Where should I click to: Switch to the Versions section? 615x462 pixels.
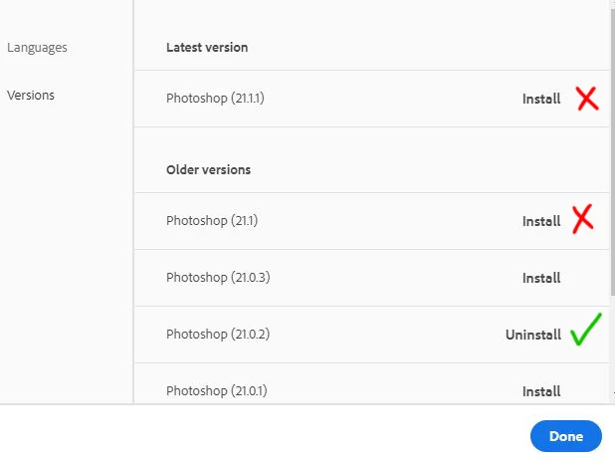pyautogui.click(x=31, y=96)
